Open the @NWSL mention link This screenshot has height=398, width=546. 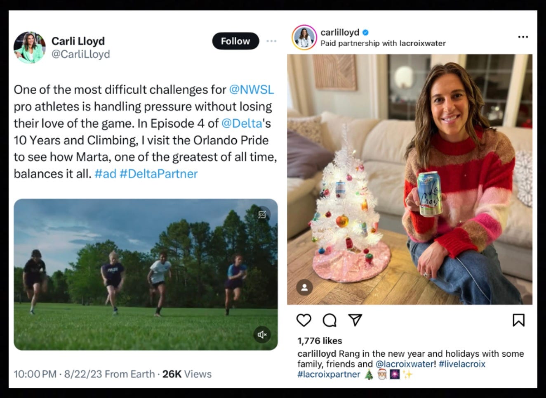coord(252,90)
